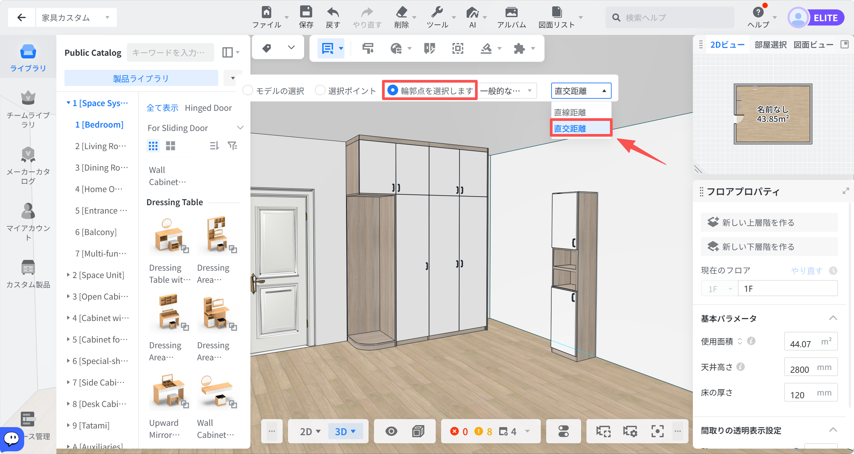Open the 家具カスタム mode dropdown
Screen dimensions: 854x454
pyautogui.click(x=76, y=17)
